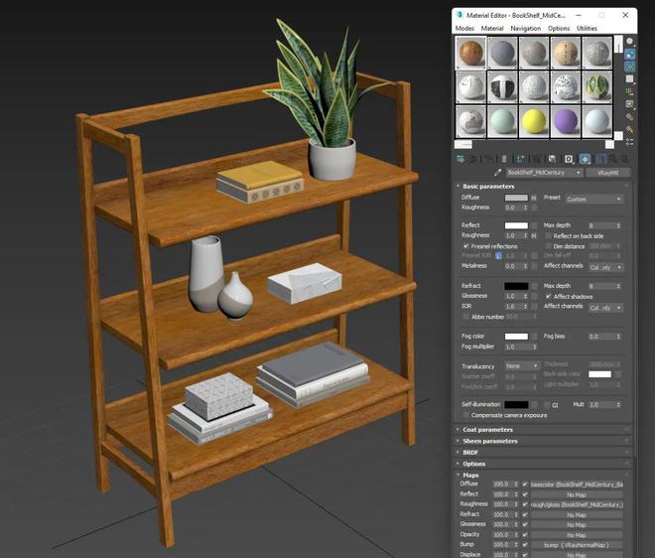Click the Video Color Check icon
This screenshot has width=655, height=558.
tap(629, 92)
